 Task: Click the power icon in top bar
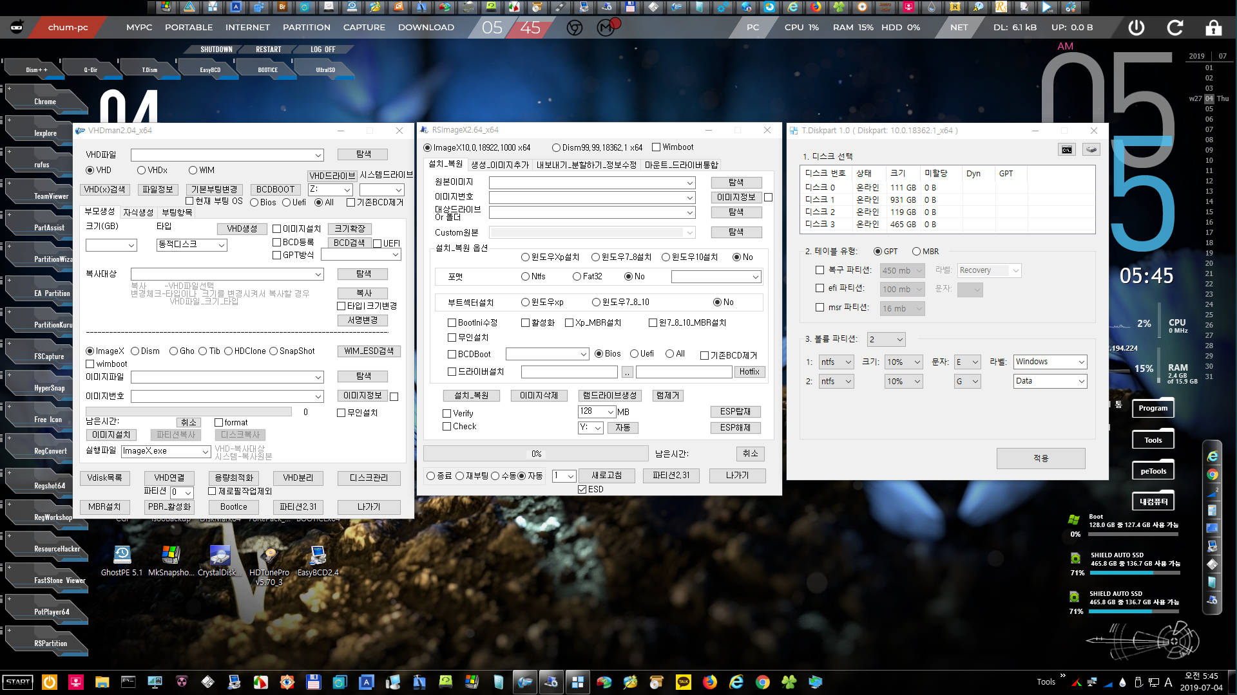(x=1136, y=28)
